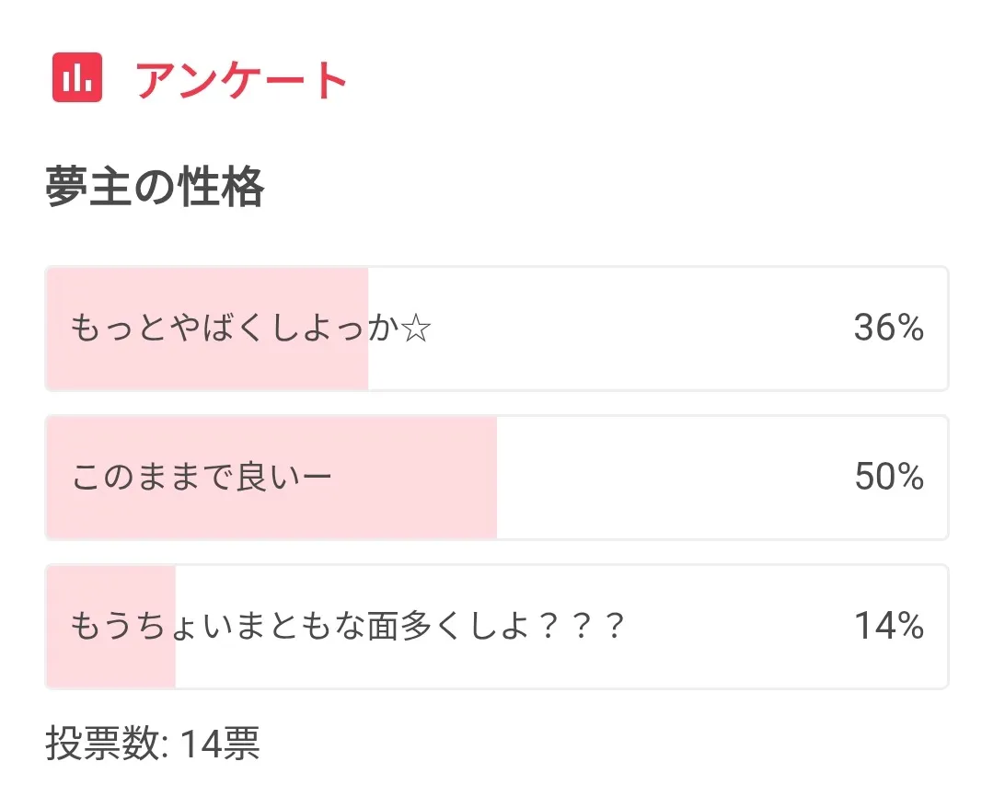This screenshot has height=808, width=993.
Task: Click the 50% result label
Action: tap(888, 477)
